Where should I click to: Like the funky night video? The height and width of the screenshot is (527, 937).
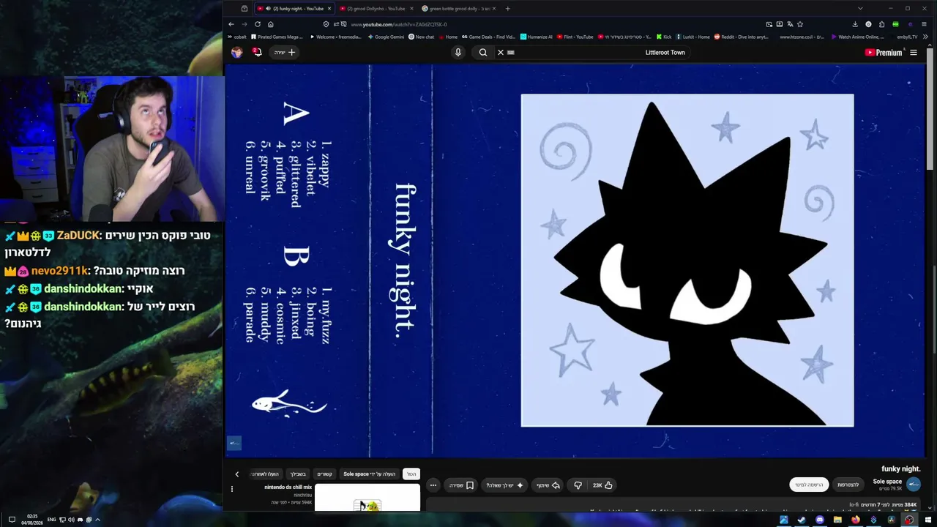(x=602, y=485)
